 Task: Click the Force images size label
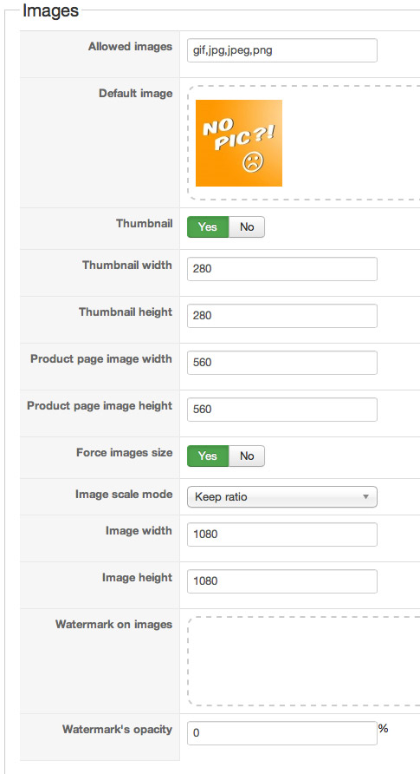[x=124, y=453]
